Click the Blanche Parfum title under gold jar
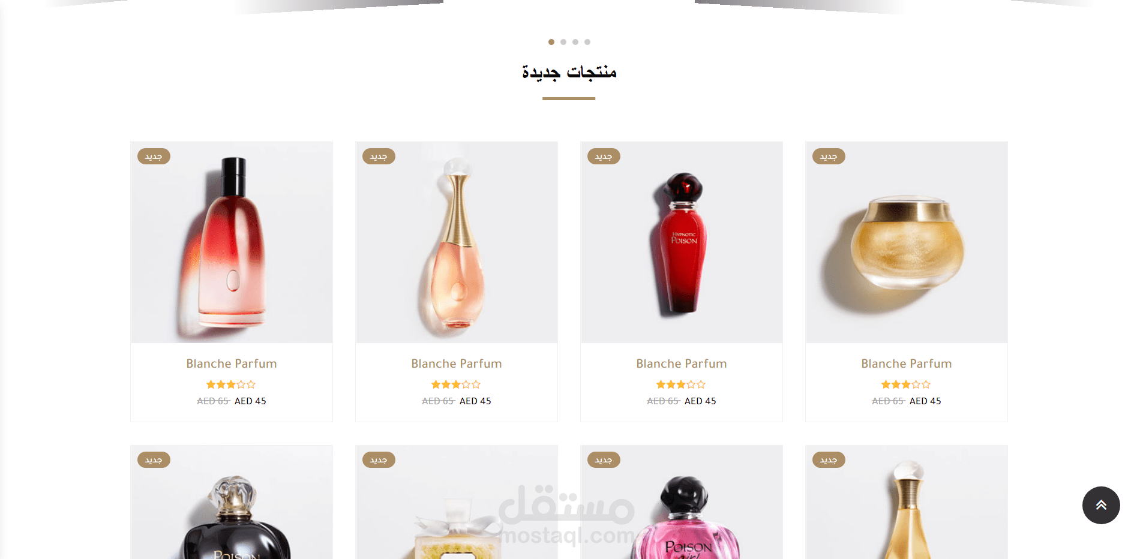The width and height of the screenshot is (1134, 559). pyautogui.click(x=907, y=363)
